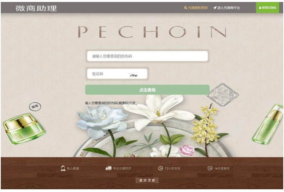
Task: Click the green 管理员登陆 button
Action: click(268, 7)
